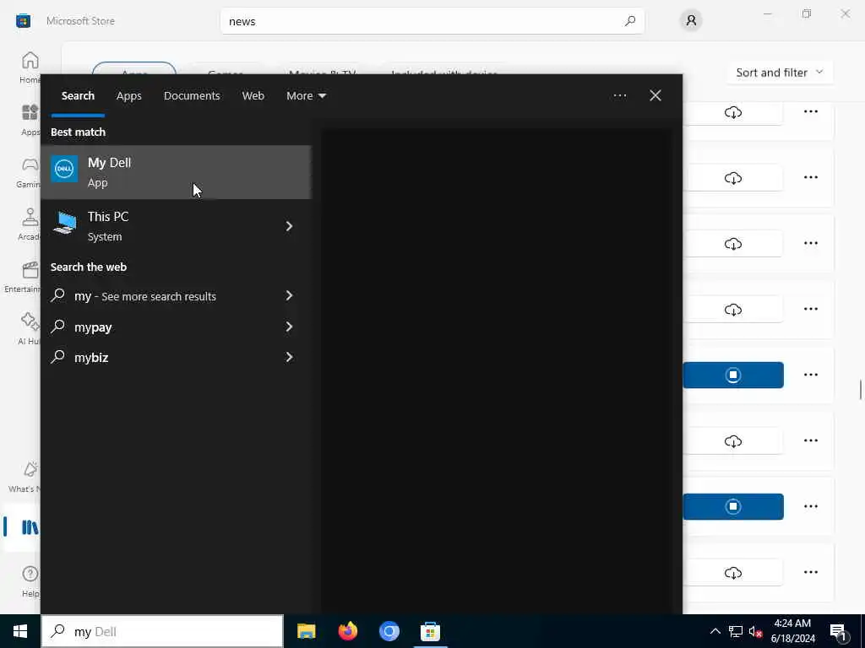Open the More filter dropdown

306,96
